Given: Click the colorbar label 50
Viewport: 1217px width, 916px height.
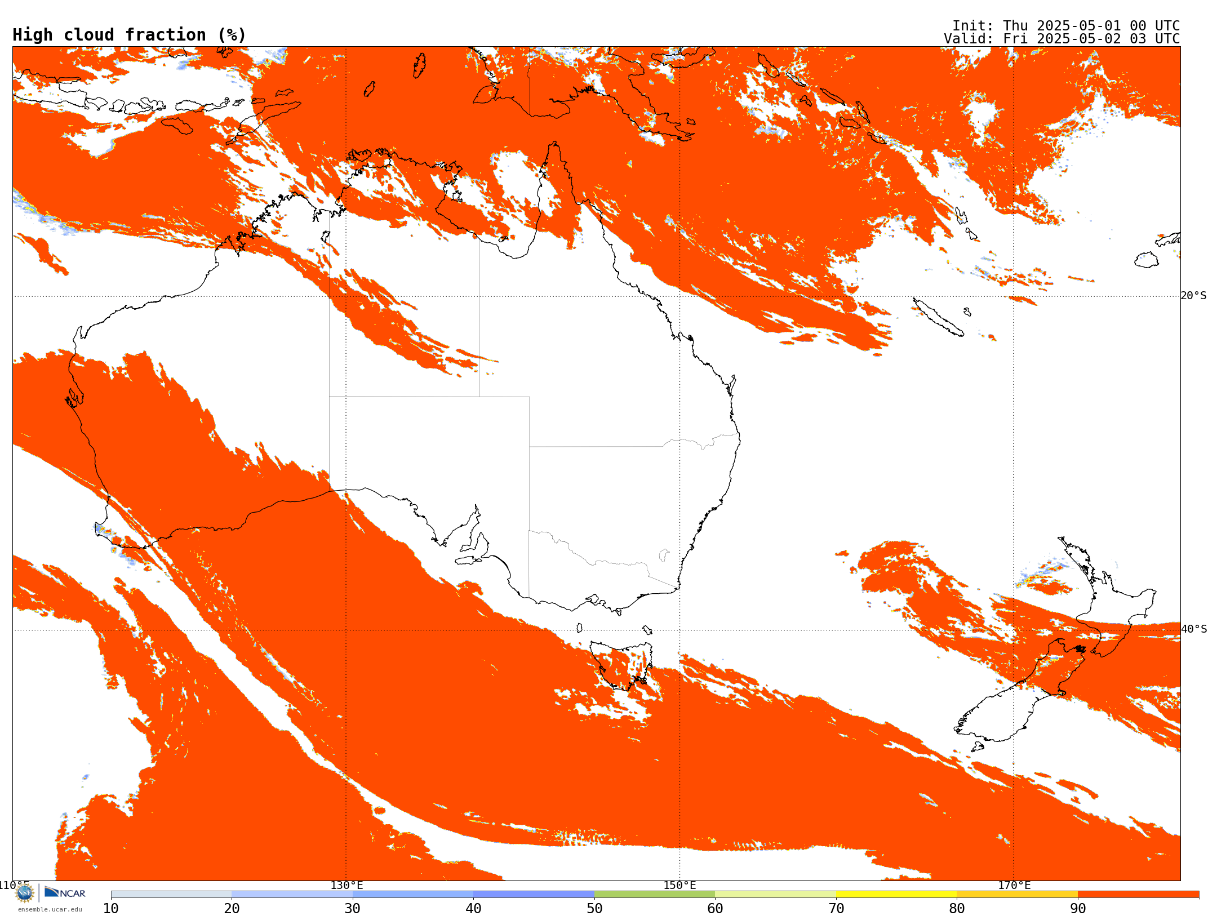Looking at the screenshot, I should pos(594,909).
